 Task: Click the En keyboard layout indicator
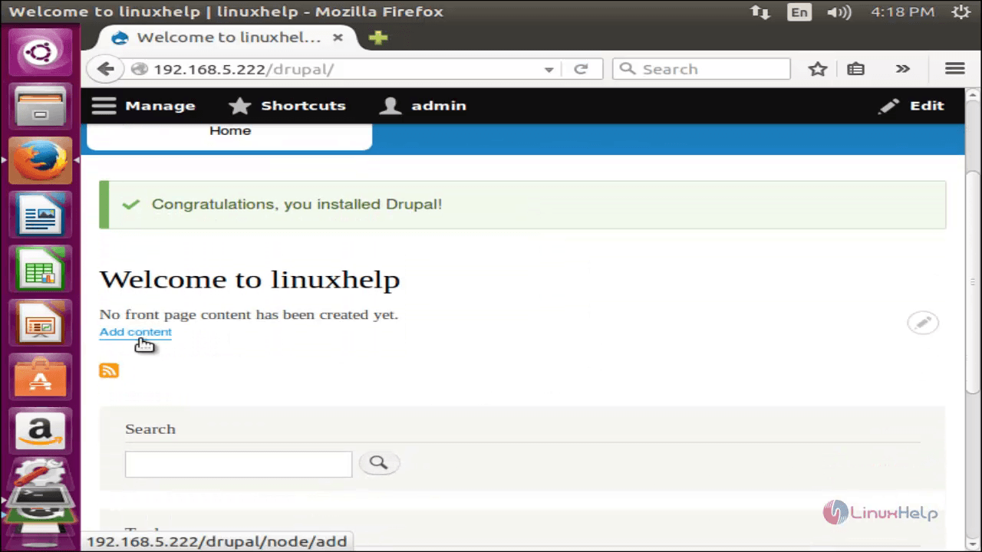(799, 12)
